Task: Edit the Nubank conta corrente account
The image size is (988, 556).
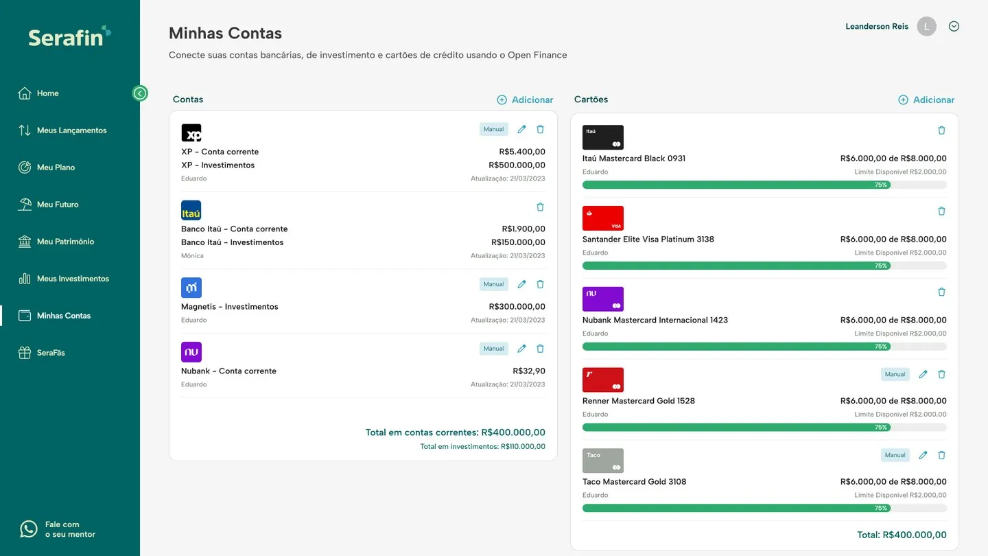Action: coord(521,349)
